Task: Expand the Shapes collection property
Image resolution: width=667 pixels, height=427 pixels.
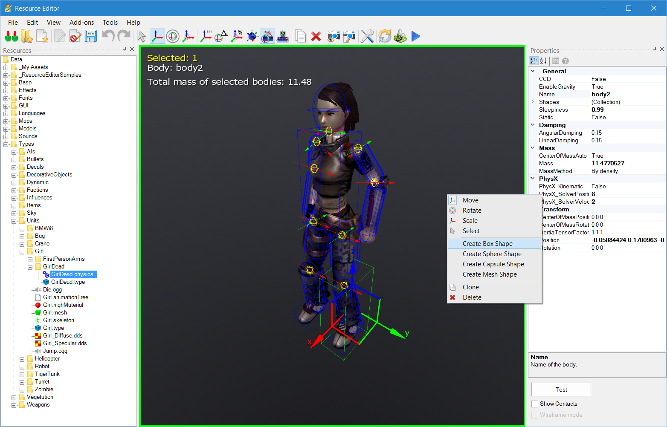Action: pyautogui.click(x=533, y=102)
